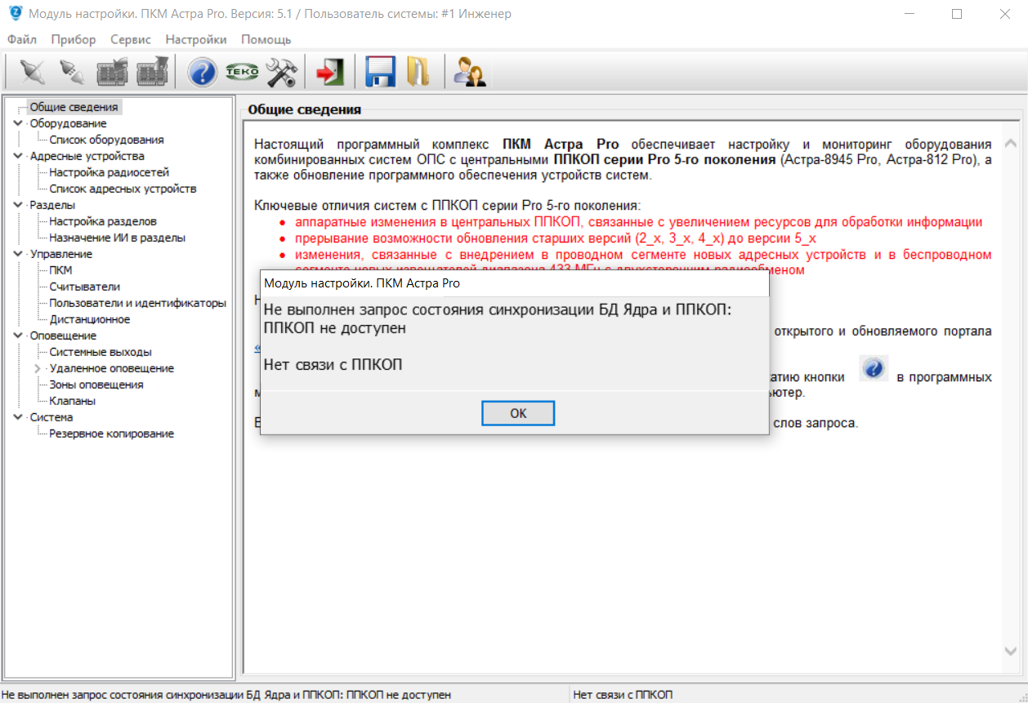
Task: Expand the Удаленное оповещение tree node
Action: point(38,368)
